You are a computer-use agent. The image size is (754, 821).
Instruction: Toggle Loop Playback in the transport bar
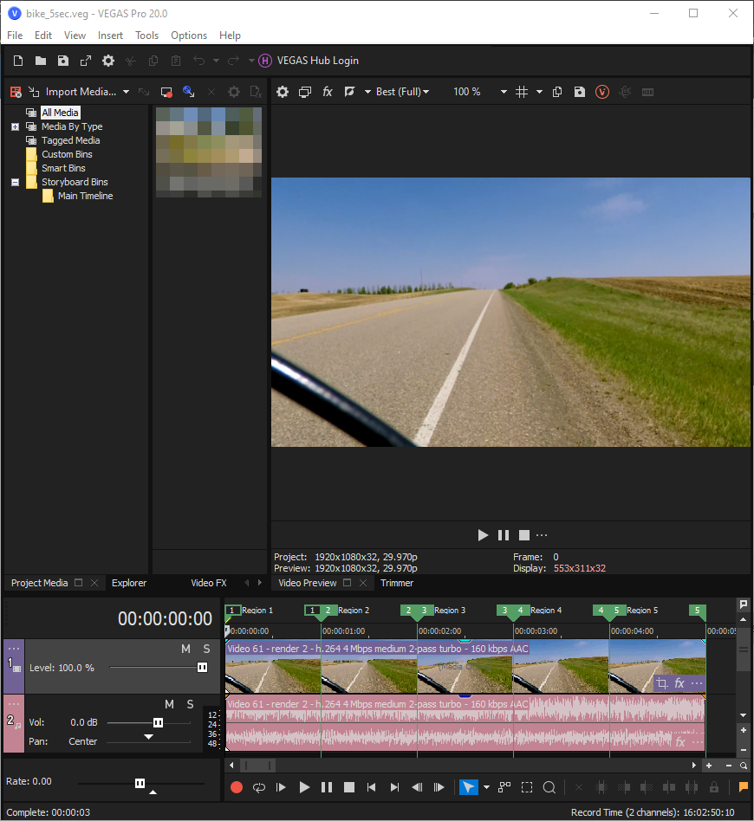click(259, 787)
